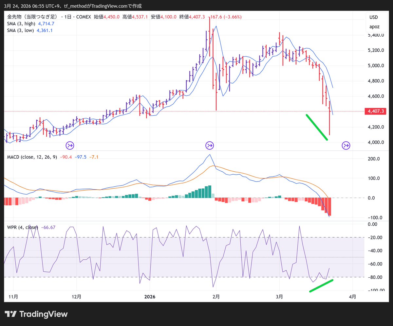Select the MACD (close, 12, 26, 9) legend
This screenshot has height=326, width=393.
[32, 157]
